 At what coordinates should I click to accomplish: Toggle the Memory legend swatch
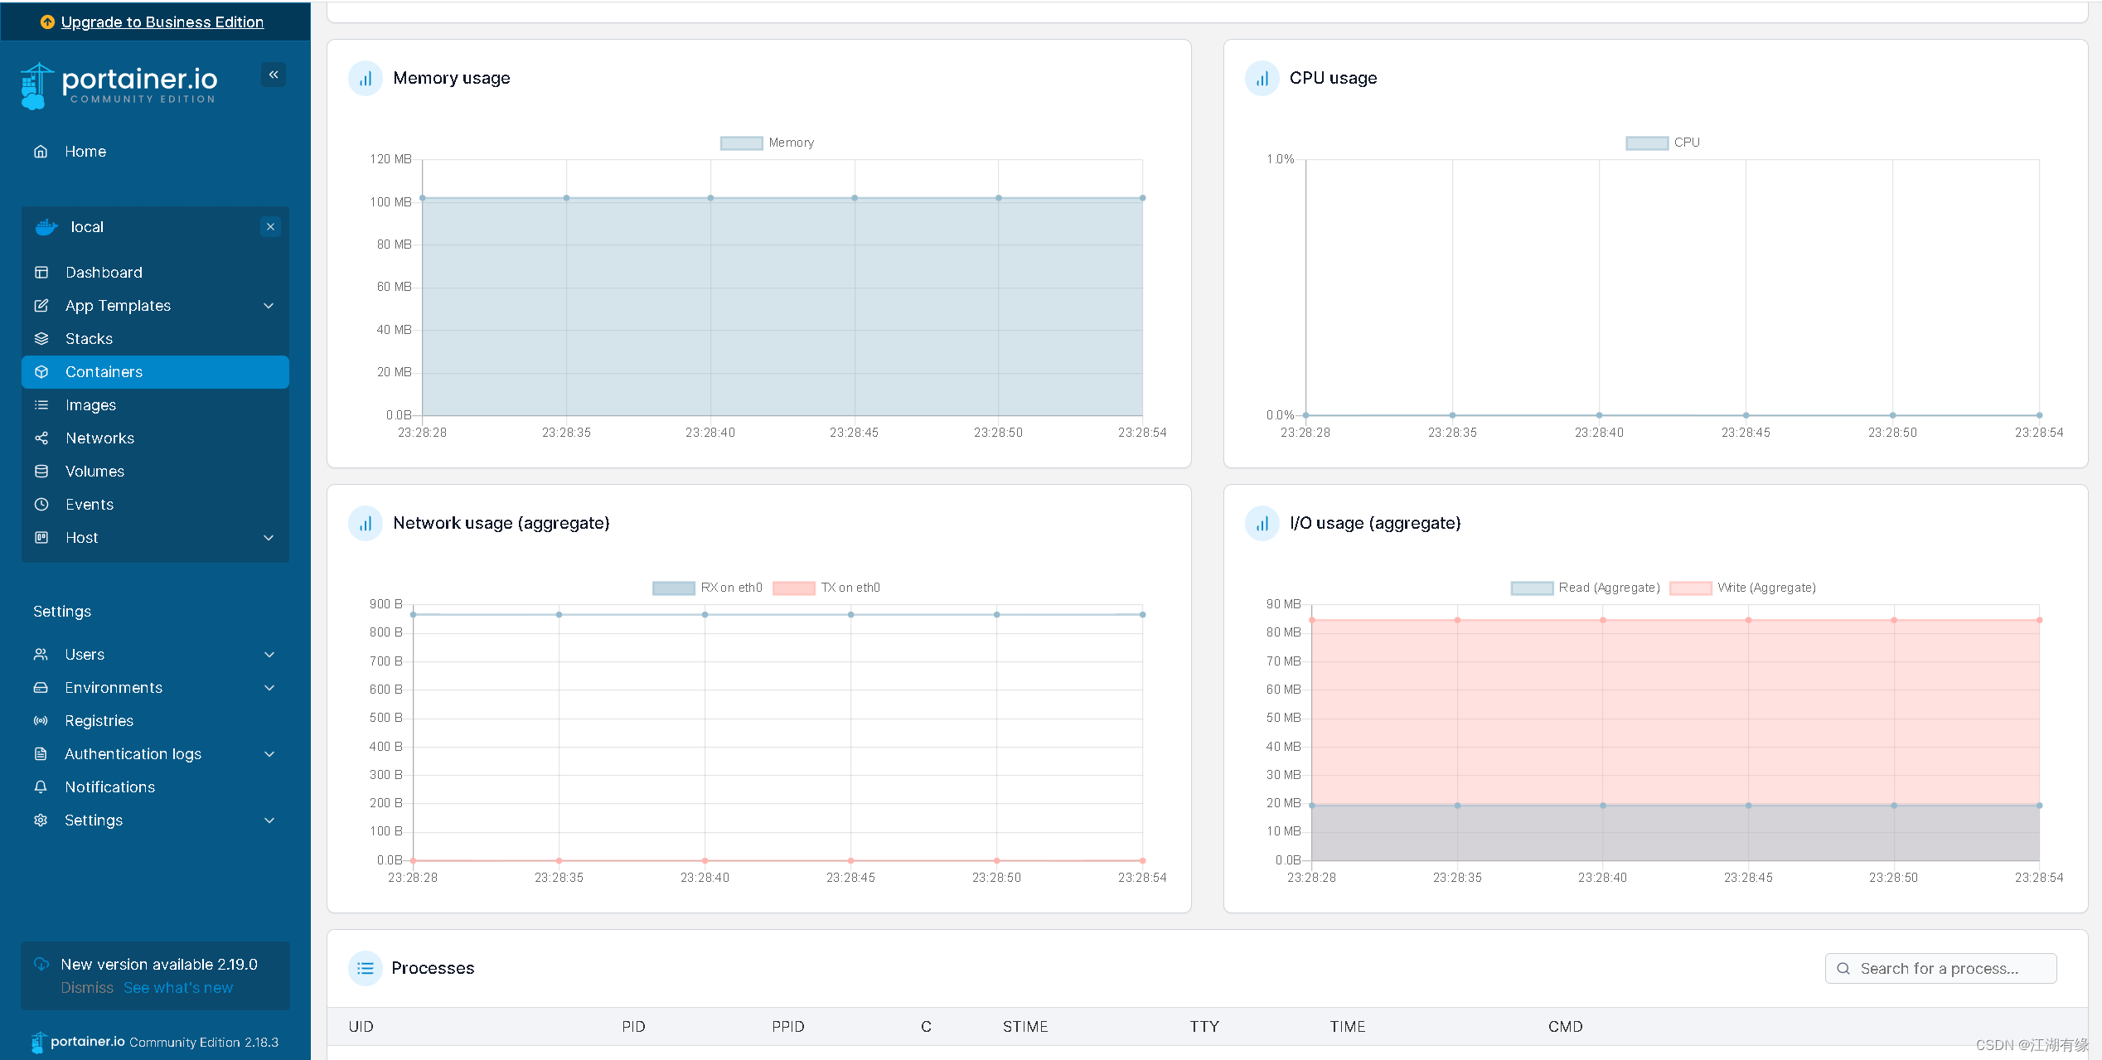pos(742,143)
